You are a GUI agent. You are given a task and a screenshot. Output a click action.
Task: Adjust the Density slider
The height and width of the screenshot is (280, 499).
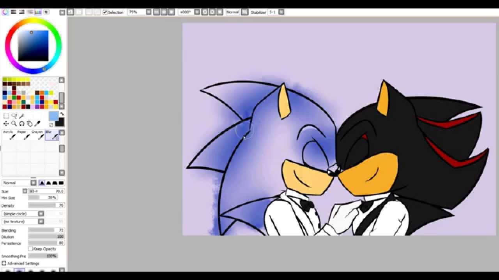pos(46,205)
